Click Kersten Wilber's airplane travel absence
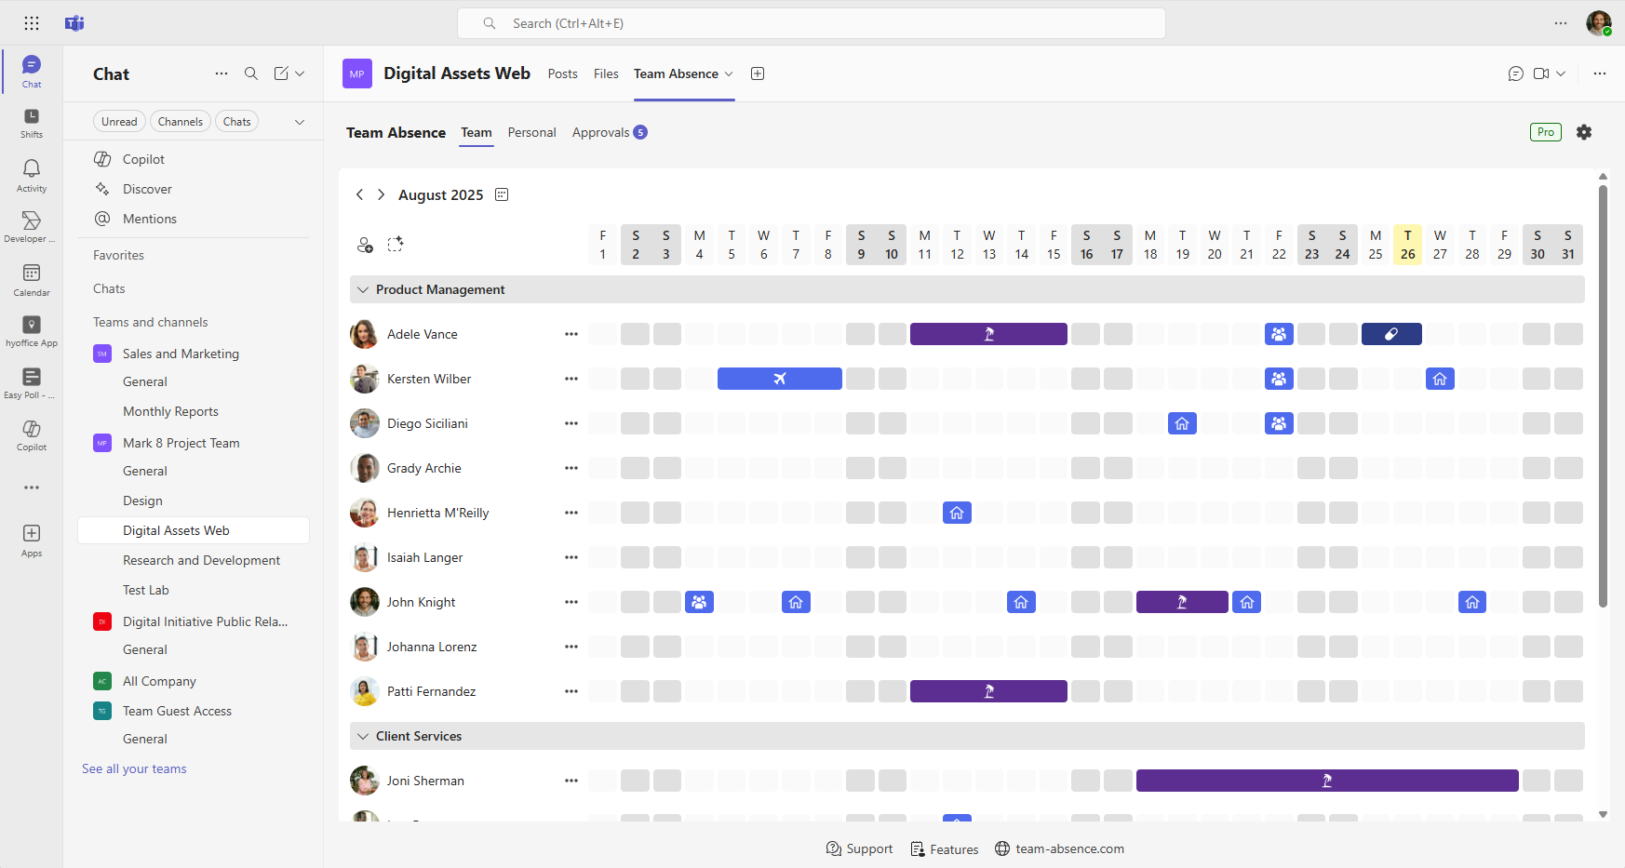The image size is (1625, 868). click(x=779, y=379)
